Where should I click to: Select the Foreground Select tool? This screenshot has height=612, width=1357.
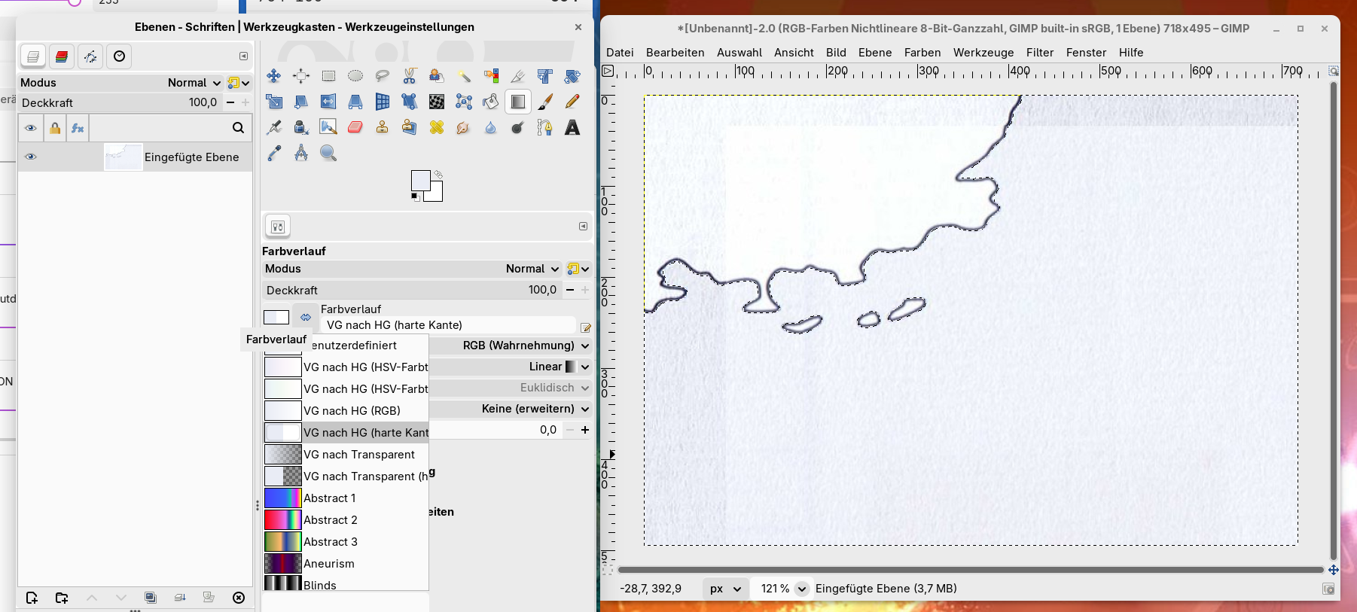point(437,76)
